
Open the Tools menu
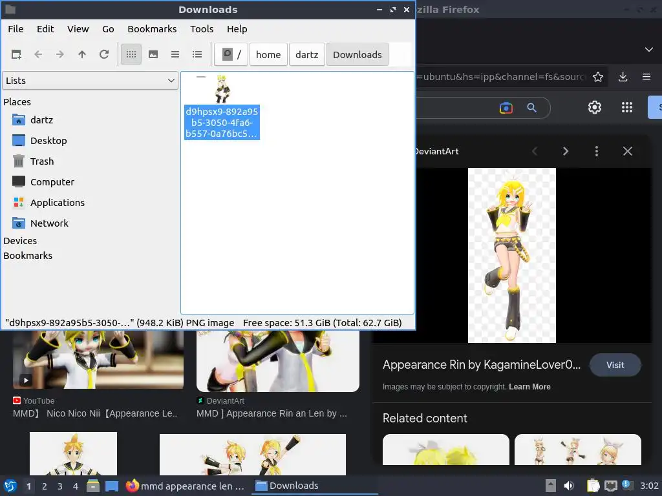202,29
